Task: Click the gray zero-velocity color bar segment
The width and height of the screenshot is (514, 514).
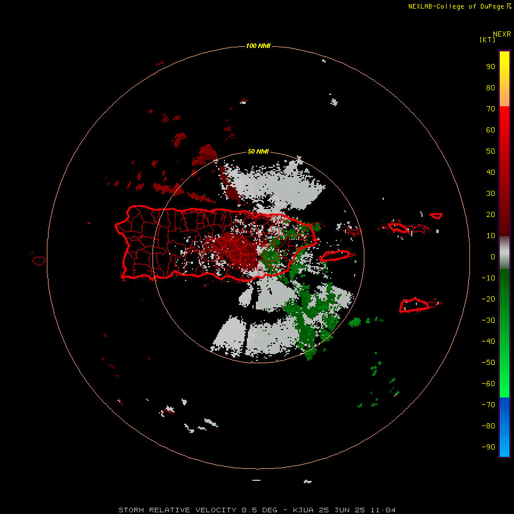Action: (504, 253)
